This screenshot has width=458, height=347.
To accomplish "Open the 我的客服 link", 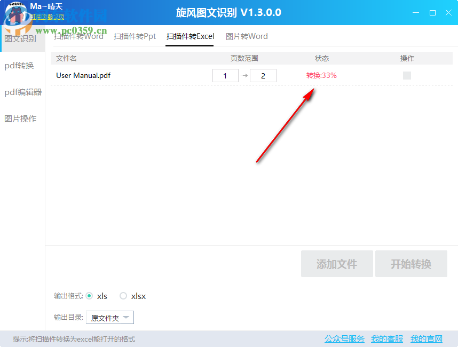I will (386, 338).
